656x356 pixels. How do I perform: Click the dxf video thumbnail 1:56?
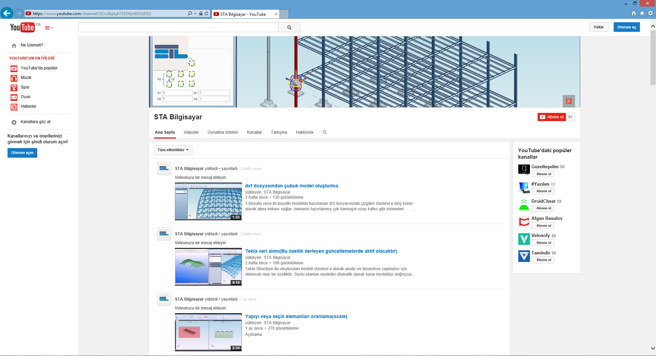208,201
